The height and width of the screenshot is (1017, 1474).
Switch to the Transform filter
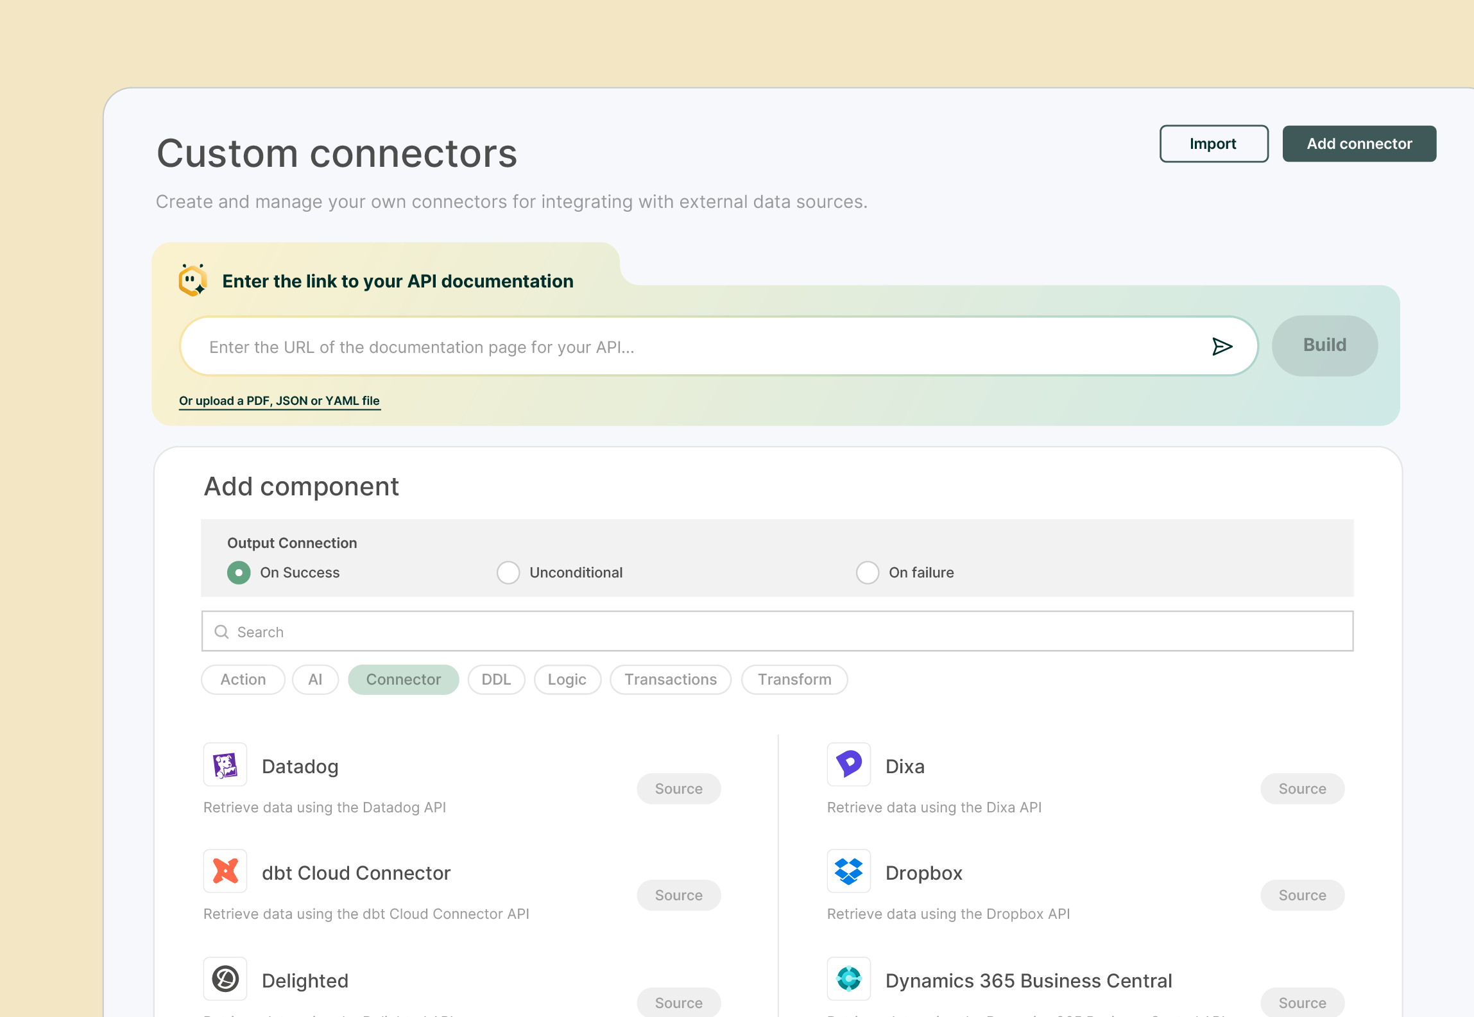pyautogui.click(x=794, y=679)
